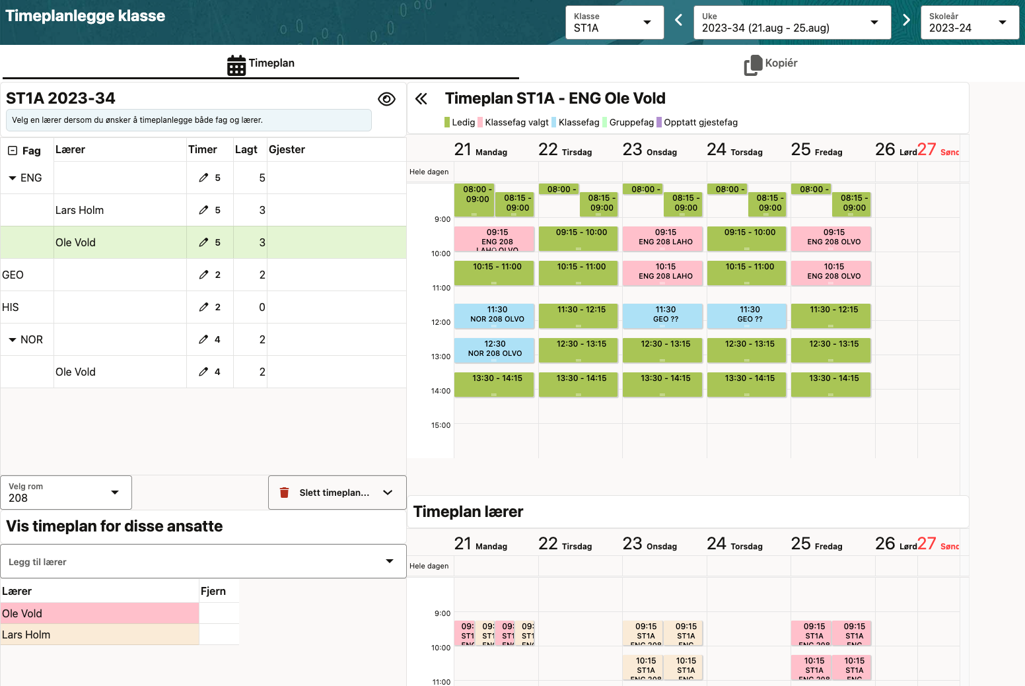This screenshot has width=1025, height=686.
Task: Click Wednesday 11:30 GEO ?? lesson
Action: (x=662, y=316)
